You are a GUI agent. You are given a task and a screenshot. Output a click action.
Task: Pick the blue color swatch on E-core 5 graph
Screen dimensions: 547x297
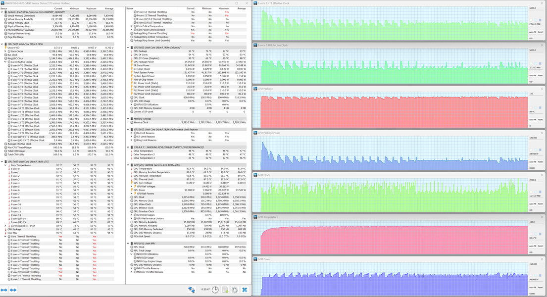pyautogui.click(x=540, y=63)
